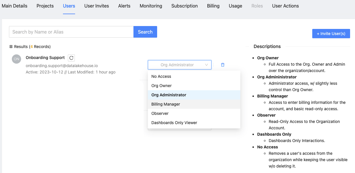Pick Billing Manager in the dropdown

click(x=166, y=104)
